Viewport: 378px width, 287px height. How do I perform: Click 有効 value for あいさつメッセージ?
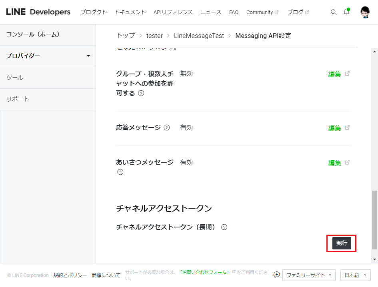click(x=186, y=162)
